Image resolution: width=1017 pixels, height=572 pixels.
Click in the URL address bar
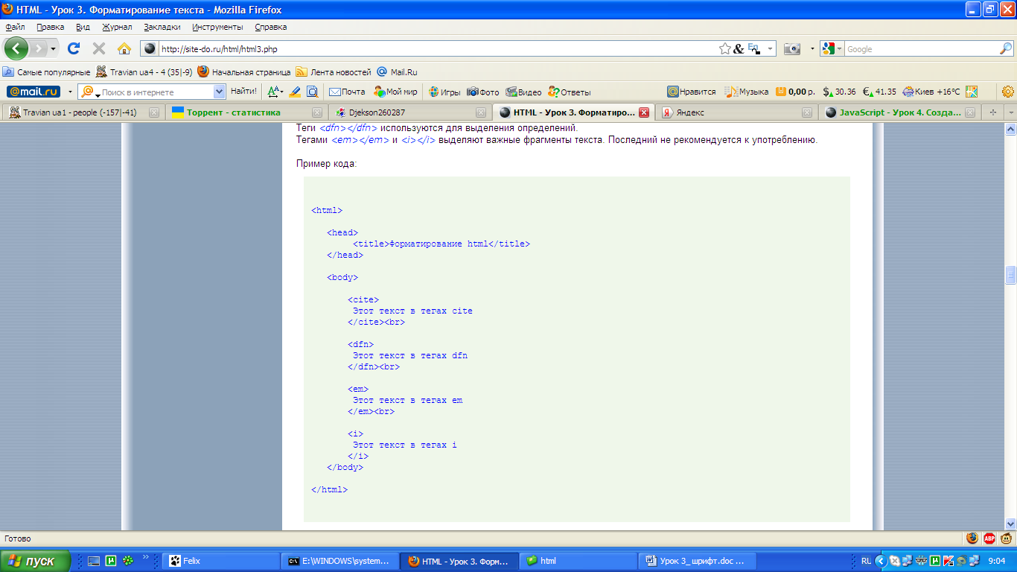coord(432,48)
